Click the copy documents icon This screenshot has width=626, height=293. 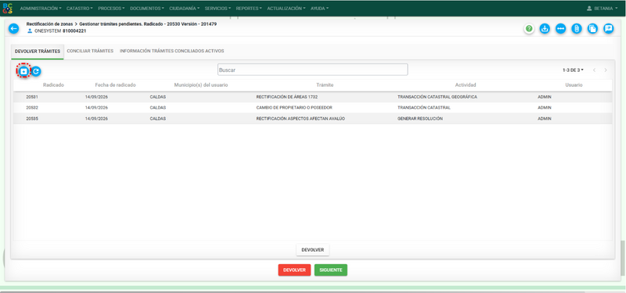(x=592, y=29)
